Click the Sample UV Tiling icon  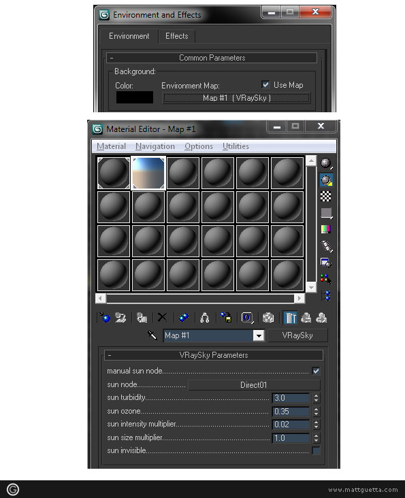(326, 213)
